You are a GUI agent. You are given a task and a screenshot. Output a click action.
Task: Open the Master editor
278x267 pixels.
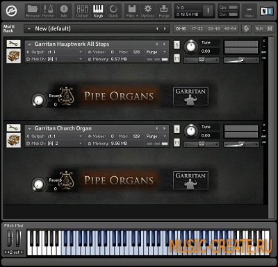click(48, 11)
